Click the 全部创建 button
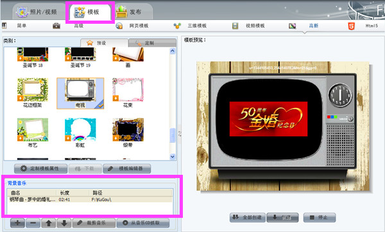 tap(247, 217)
